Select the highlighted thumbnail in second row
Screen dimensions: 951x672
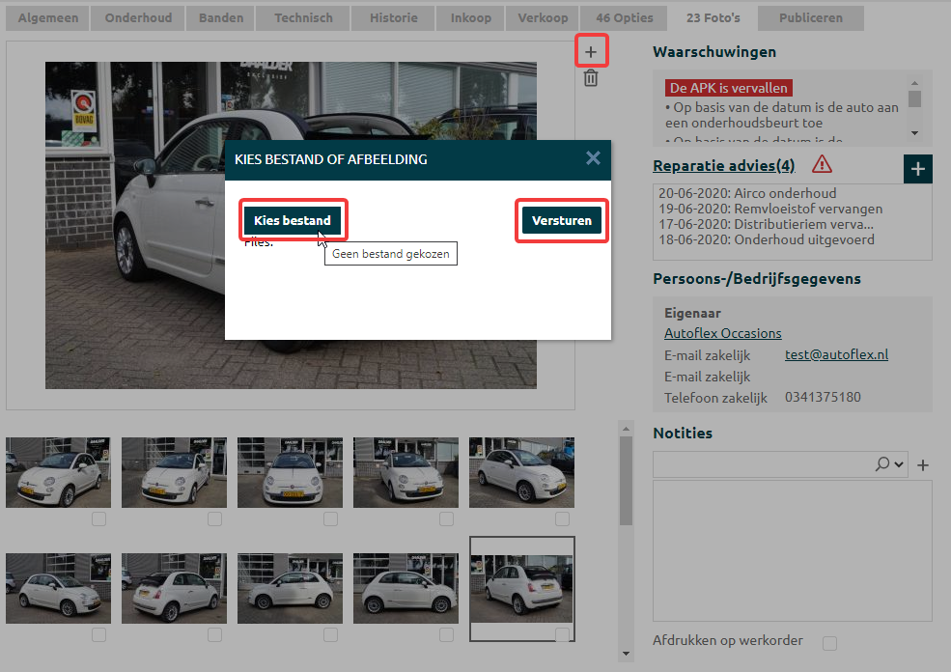pos(521,587)
